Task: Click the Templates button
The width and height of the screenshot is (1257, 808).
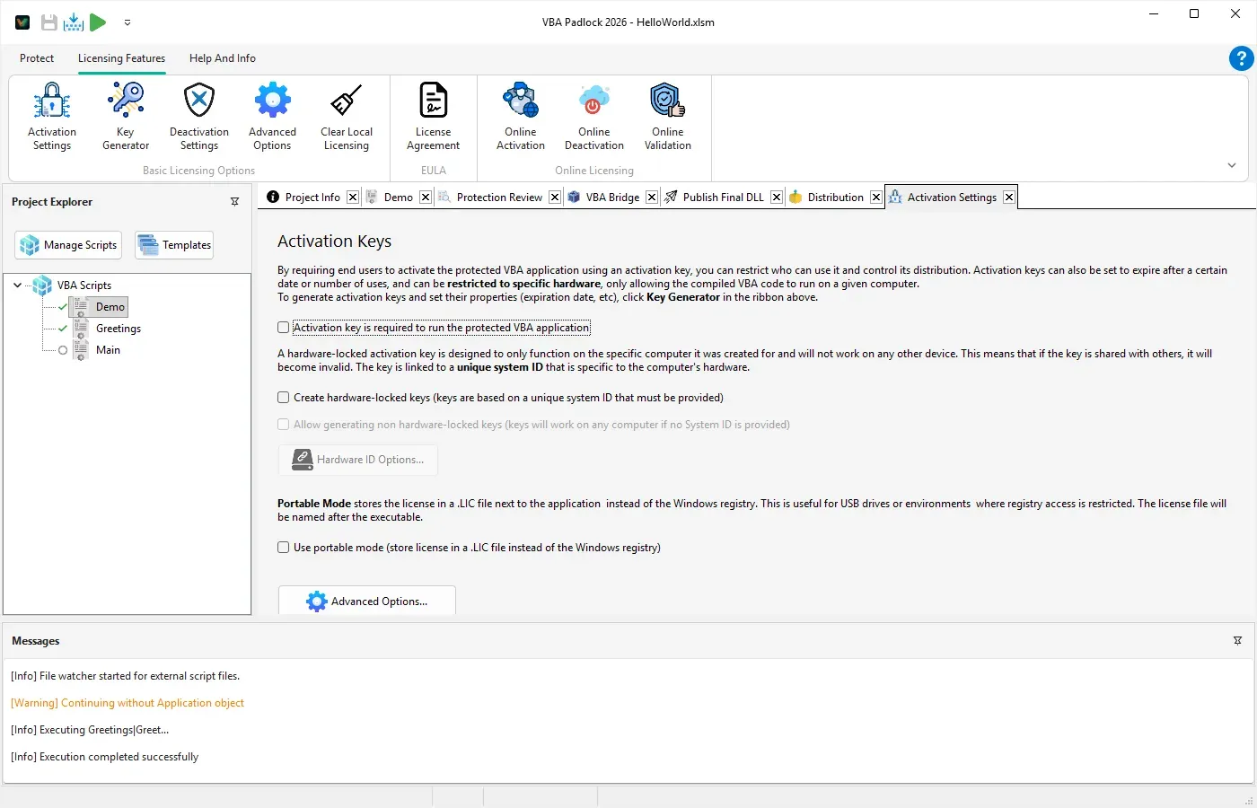Action: click(x=174, y=245)
